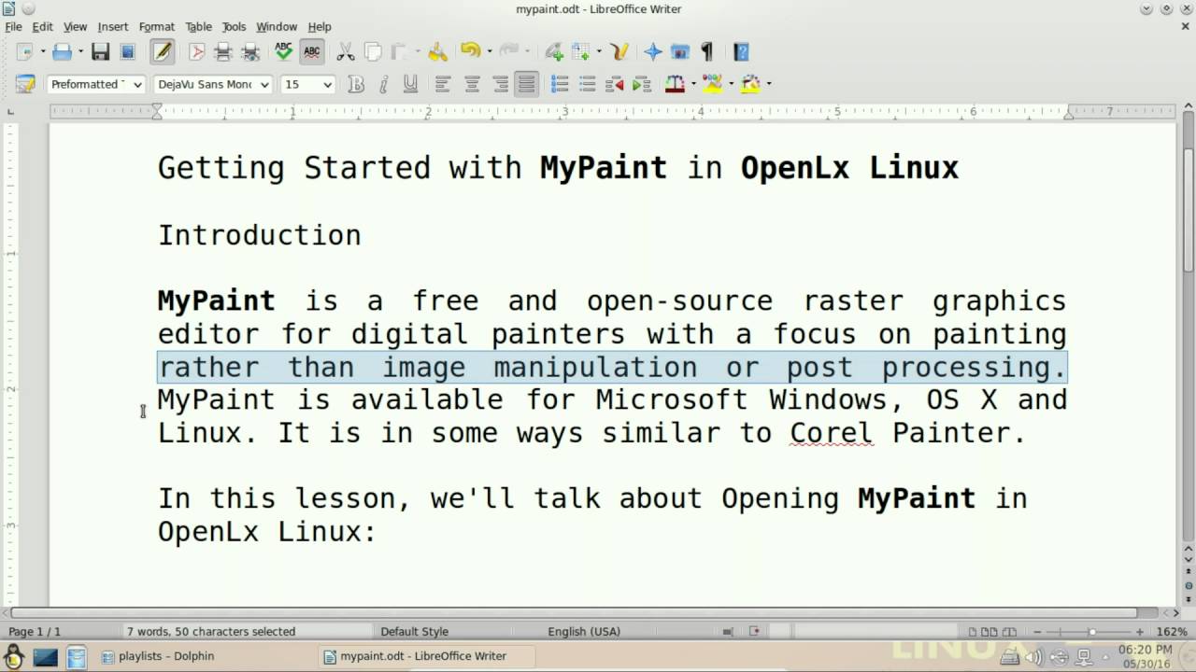Open LibreOffice Help icon
The height and width of the screenshot is (672, 1196).
point(741,52)
